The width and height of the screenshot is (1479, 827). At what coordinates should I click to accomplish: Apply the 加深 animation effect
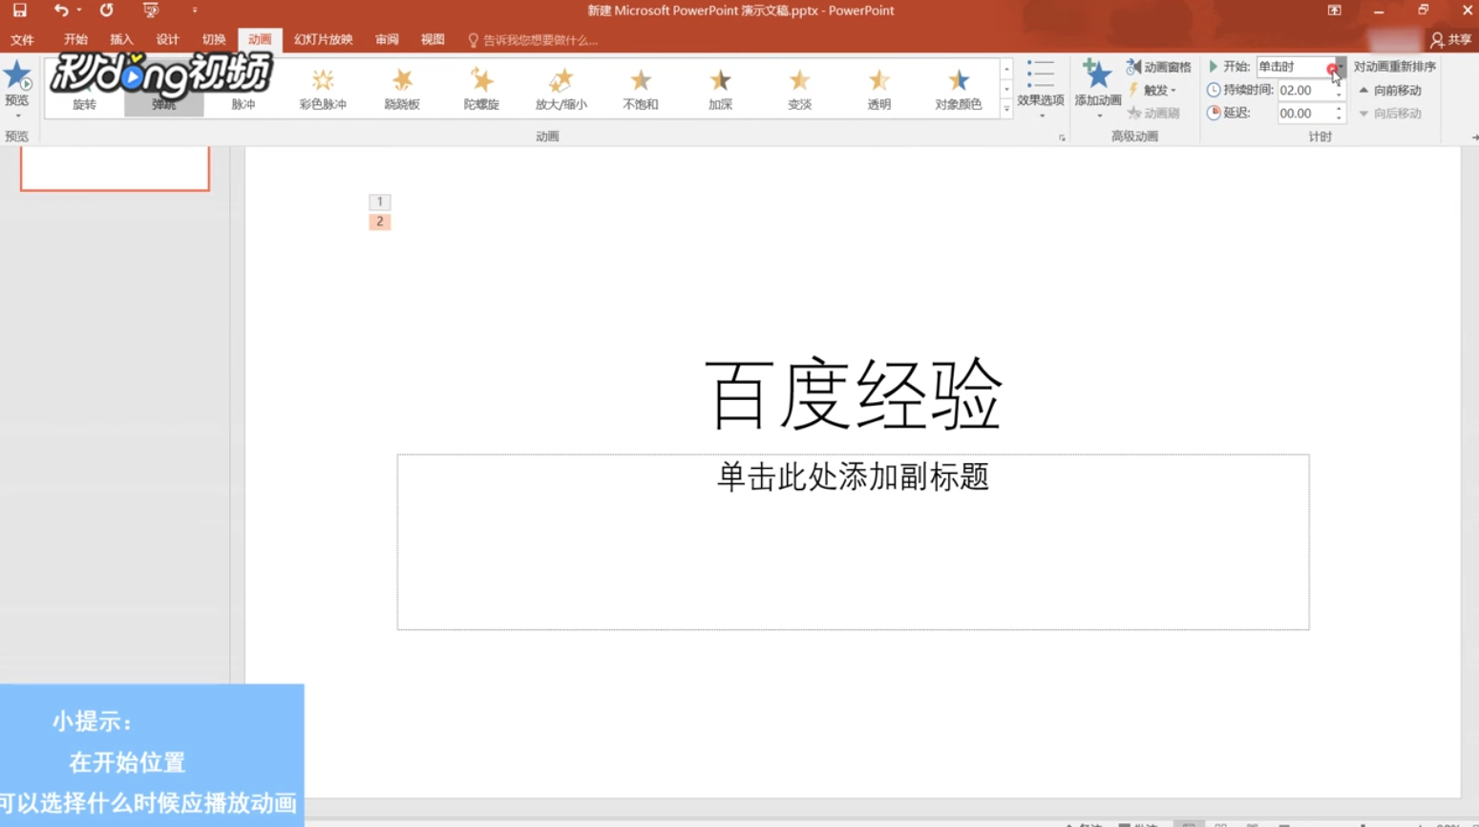coord(720,89)
